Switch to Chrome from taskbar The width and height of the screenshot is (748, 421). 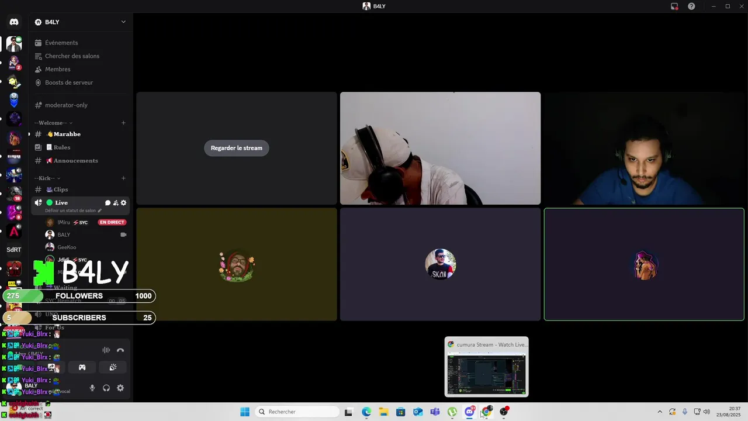click(486, 412)
